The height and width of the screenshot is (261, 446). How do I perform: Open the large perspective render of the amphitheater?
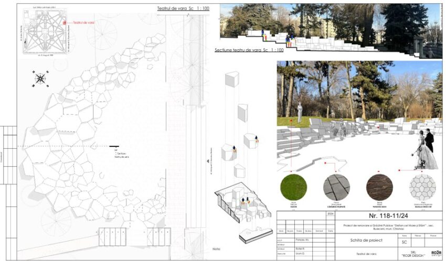point(359,115)
